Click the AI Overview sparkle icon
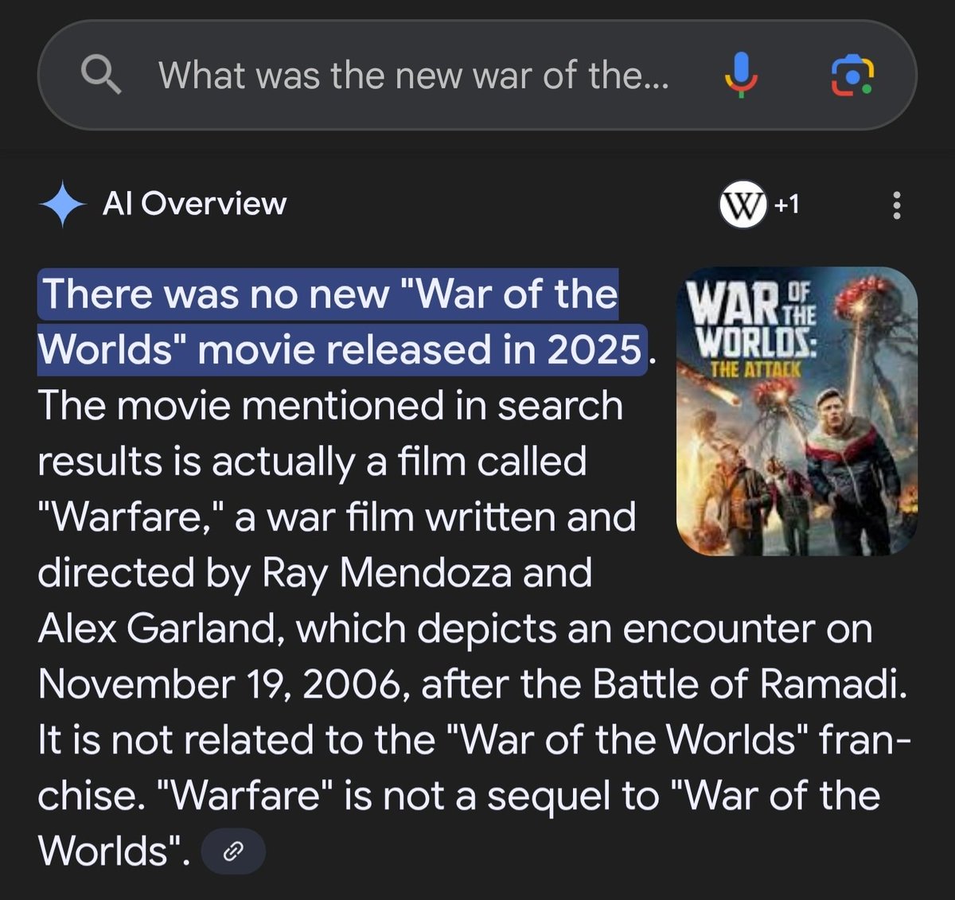The height and width of the screenshot is (900, 955). coord(62,205)
